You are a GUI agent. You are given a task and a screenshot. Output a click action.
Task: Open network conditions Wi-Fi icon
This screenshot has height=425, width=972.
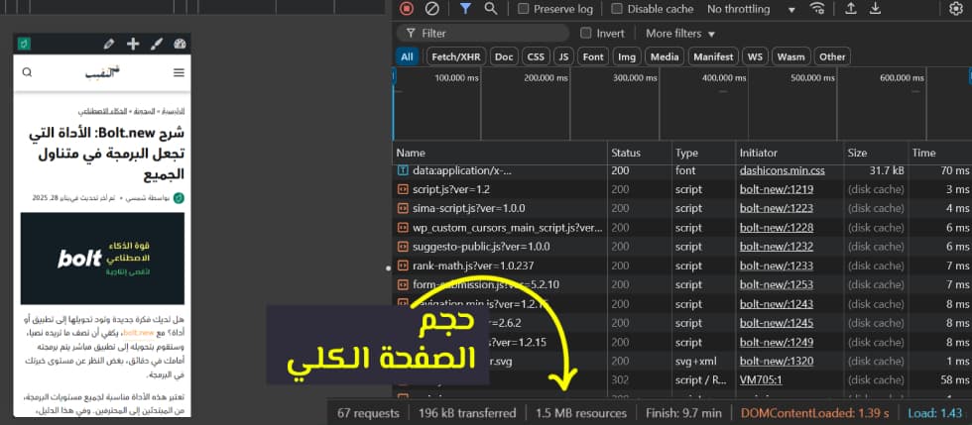[817, 9]
